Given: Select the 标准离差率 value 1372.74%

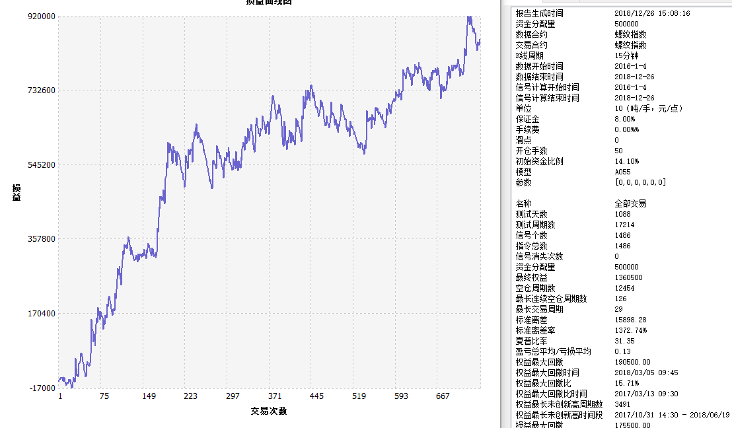Looking at the screenshot, I should [630, 330].
